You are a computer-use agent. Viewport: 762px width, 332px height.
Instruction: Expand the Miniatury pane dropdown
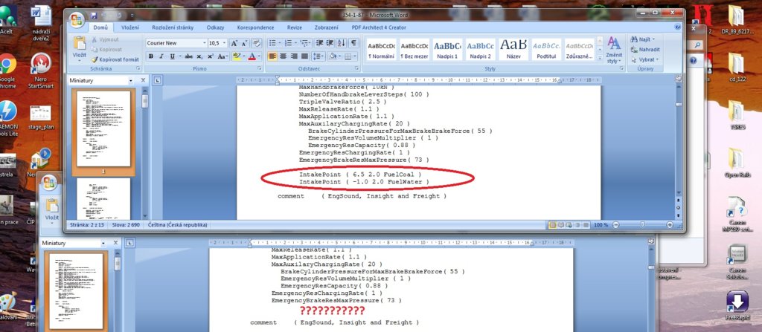pos(131,79)
